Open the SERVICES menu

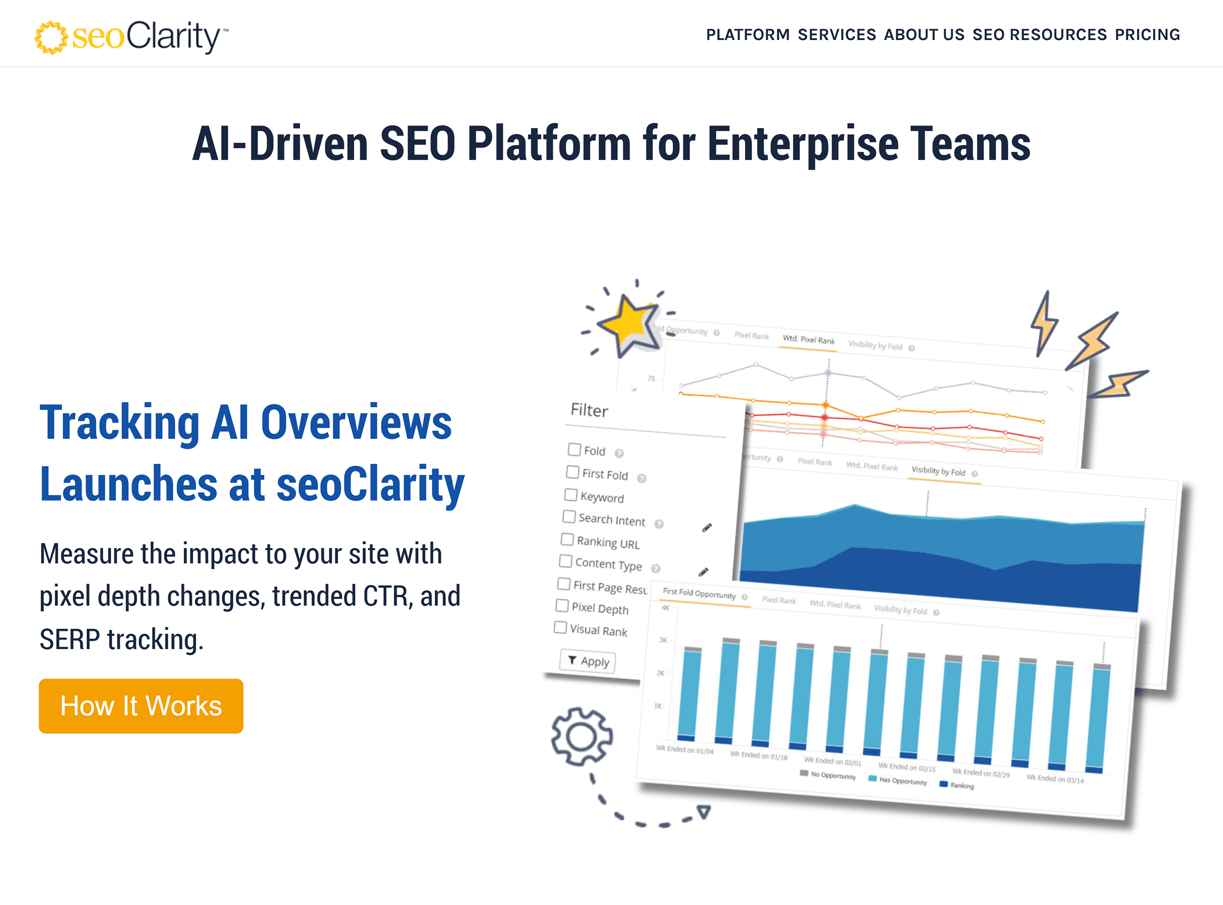tap(837, 35)
